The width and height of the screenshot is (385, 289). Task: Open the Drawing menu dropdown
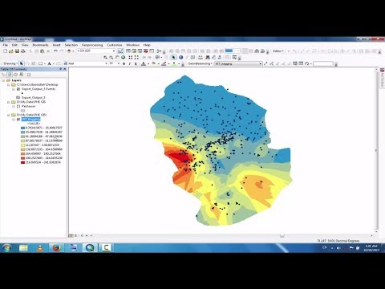pyautogui.click(x=10, y=63)
